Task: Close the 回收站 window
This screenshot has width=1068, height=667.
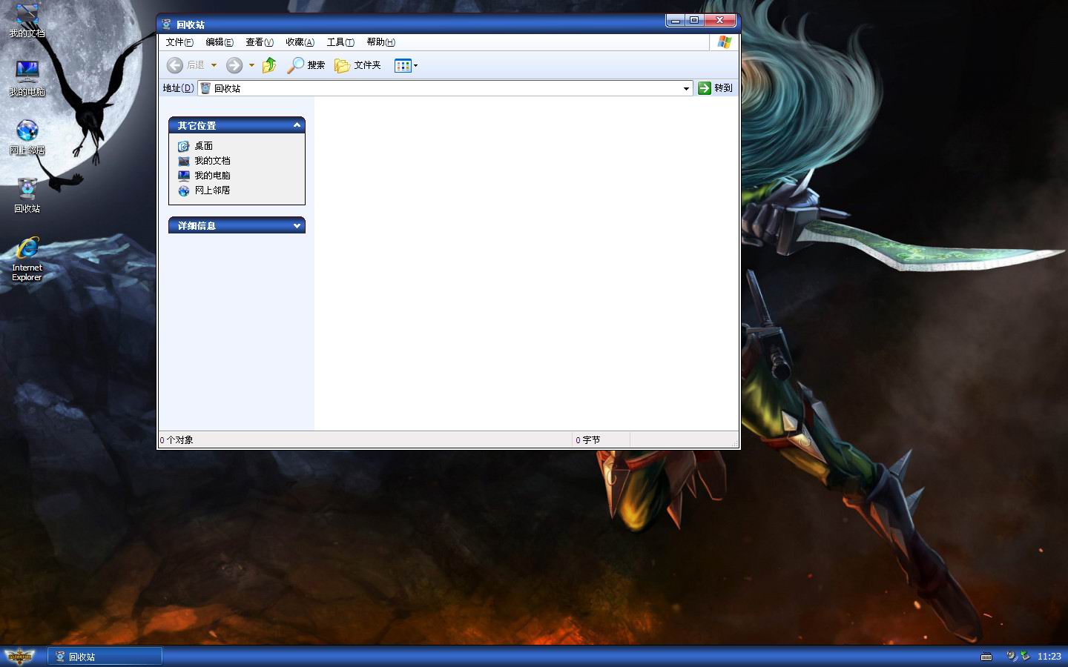Action: (719, 21)
